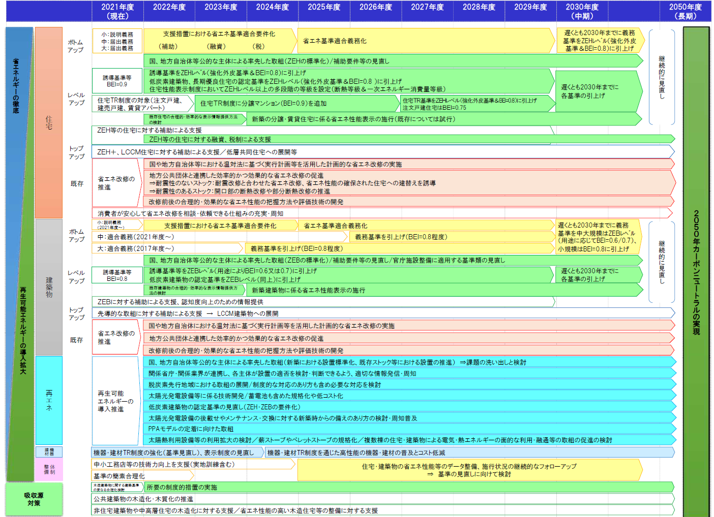Click the green 吸収源対策 box
714x517 pixels.
tap(34, 499)
